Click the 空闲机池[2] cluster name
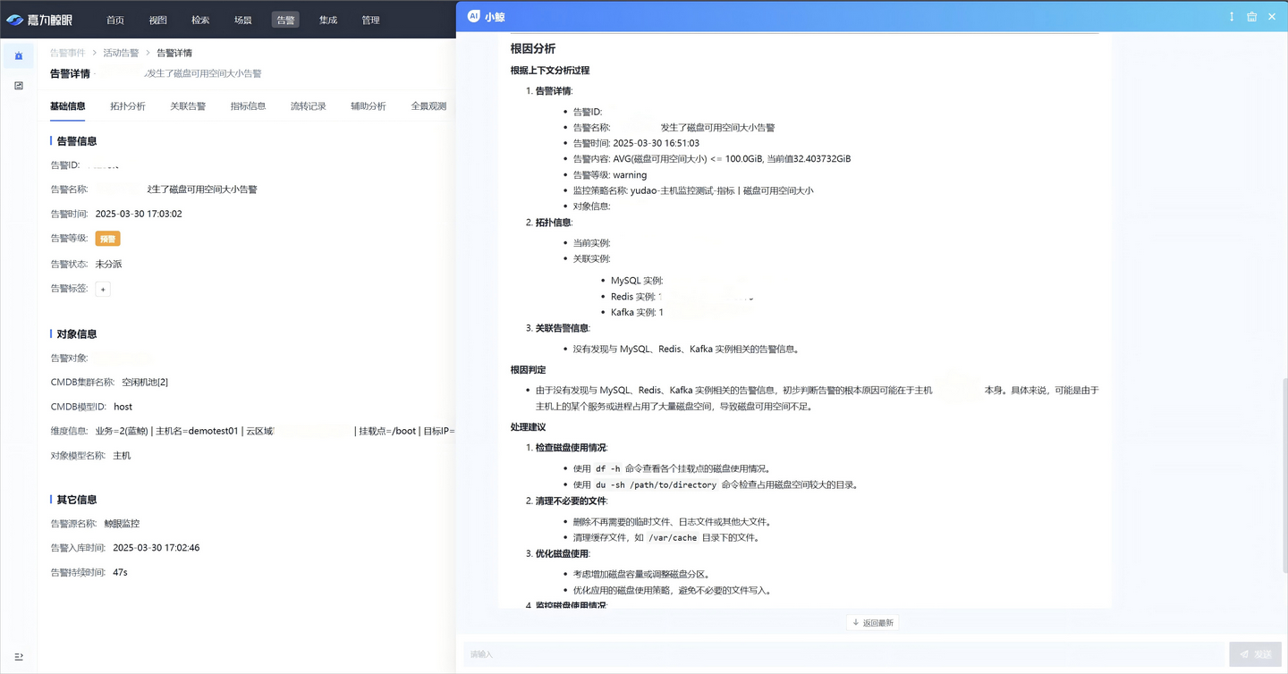The height and width of the screenshot is (674, 1288). (145, 382)
